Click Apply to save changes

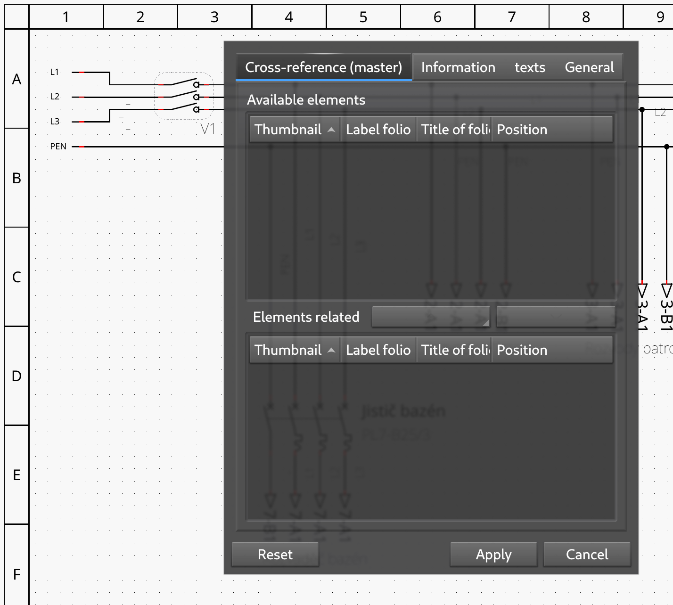(x=493, y=555)
